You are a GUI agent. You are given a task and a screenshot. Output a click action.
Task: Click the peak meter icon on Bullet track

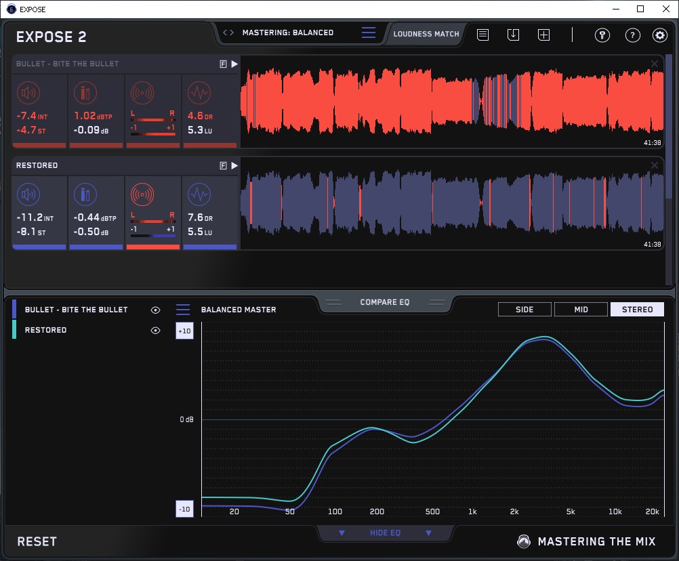pos(85,93)
